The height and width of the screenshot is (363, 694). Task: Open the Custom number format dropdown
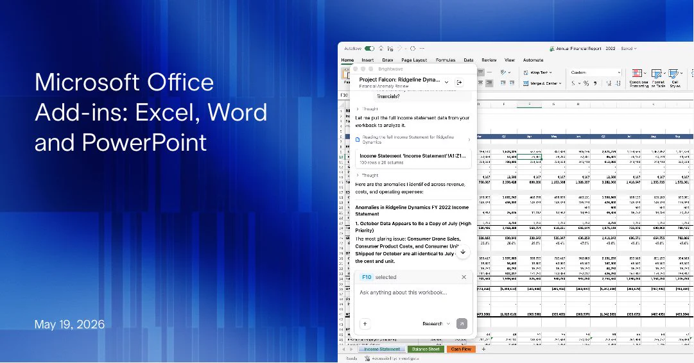pyautogui.click(x=596, y=72)
